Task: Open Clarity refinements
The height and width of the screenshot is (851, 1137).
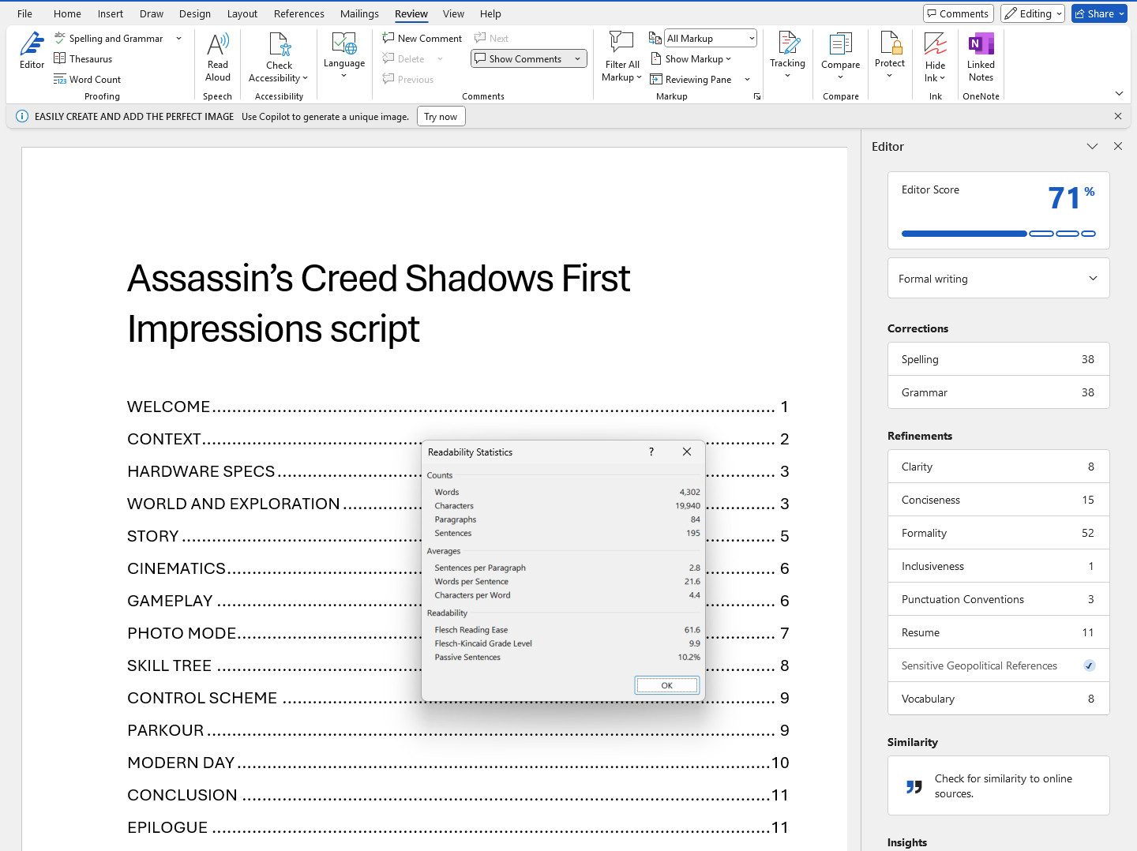Action: (x=999, y=467)
